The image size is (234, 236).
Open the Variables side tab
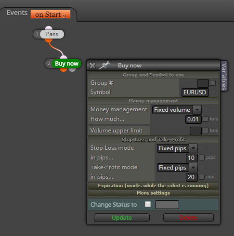pyautogui.click(x=224, y=76)
